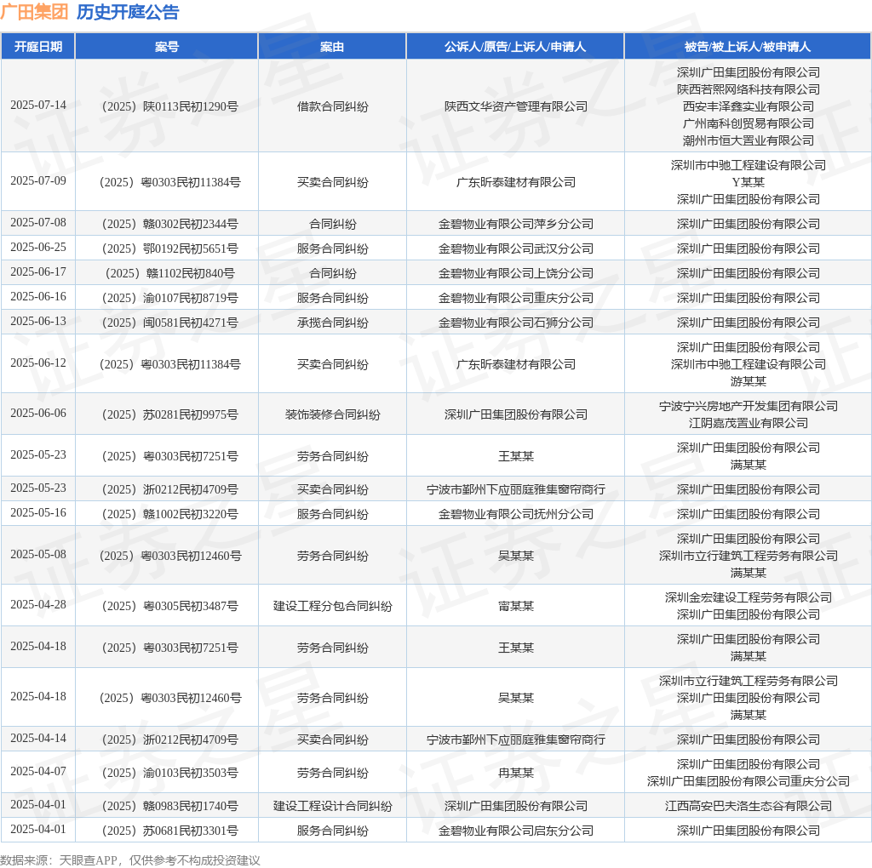Image resolution: width=872 pixels, height=868 pixels.
Task: Click date cell 2025-07-08
Action: 37,222
